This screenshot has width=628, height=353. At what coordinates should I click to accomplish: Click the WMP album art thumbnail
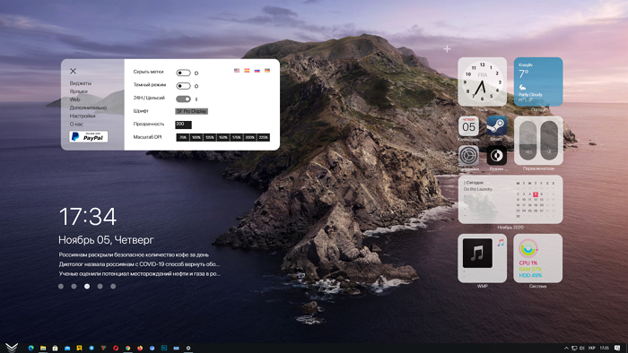click(477, 253)
